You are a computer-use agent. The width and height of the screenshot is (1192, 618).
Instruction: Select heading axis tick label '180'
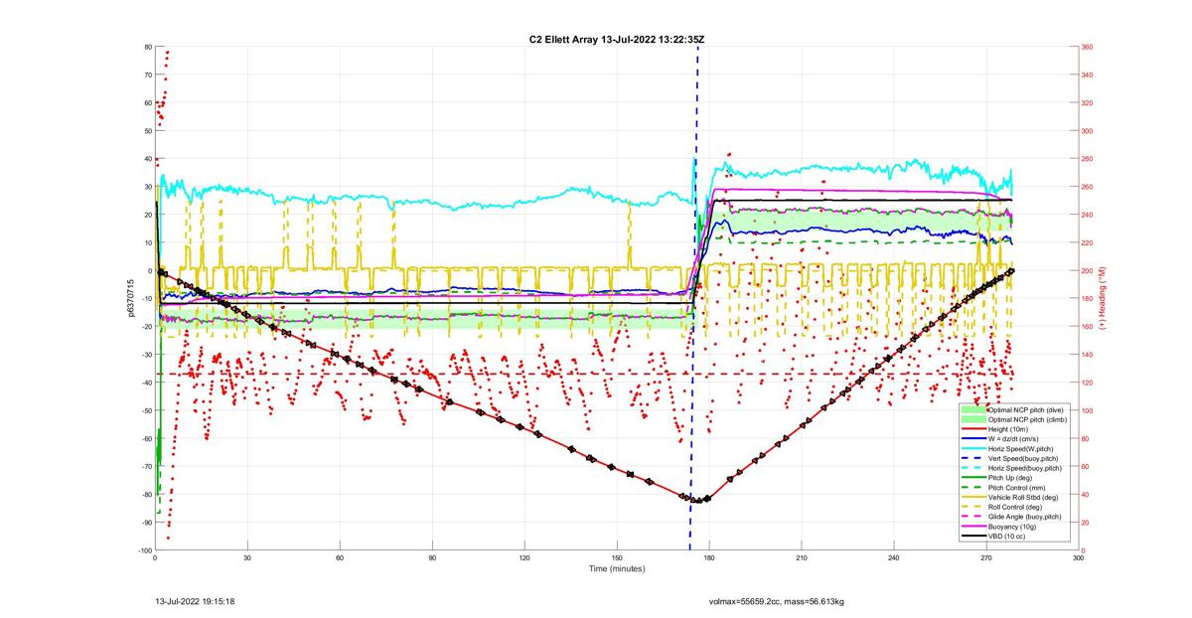1088,299
